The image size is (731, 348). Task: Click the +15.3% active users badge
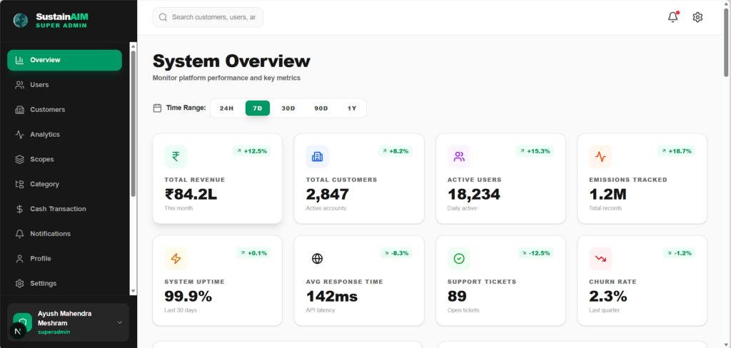pos(535,151)
